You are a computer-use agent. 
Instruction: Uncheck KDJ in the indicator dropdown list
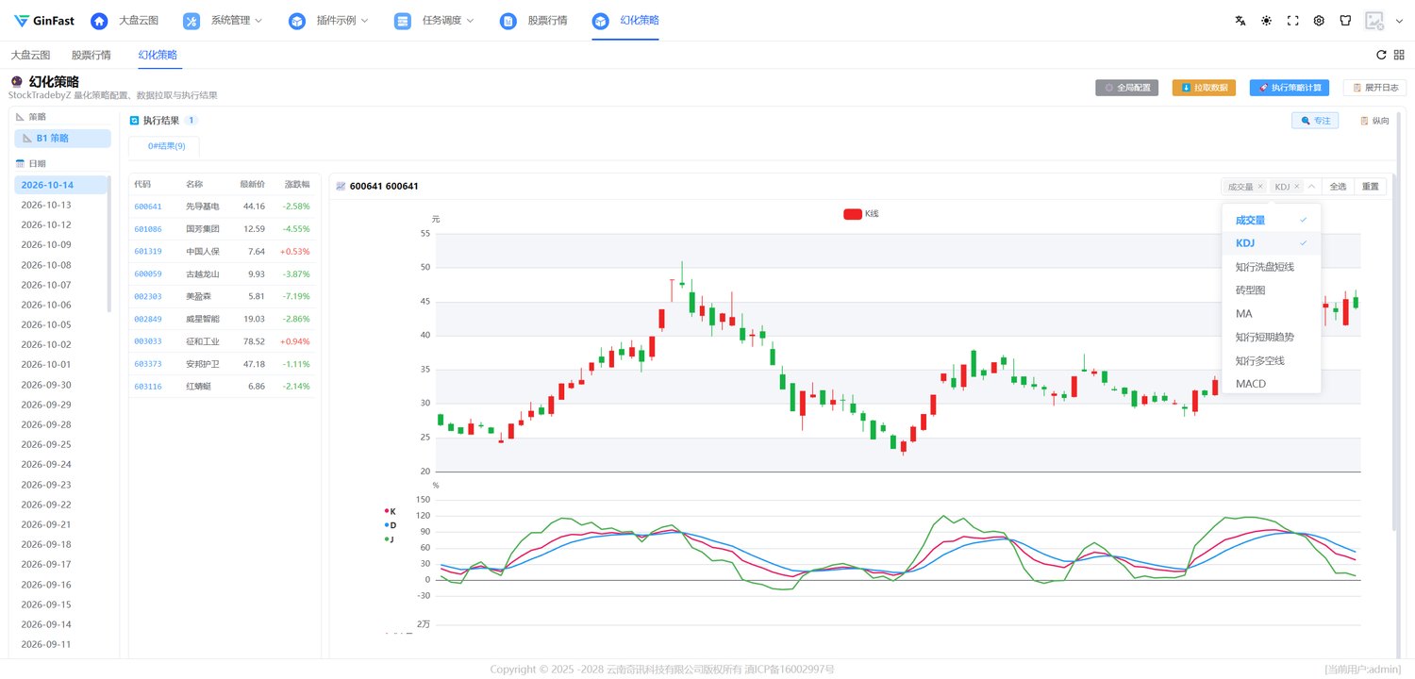(x=1271, y=243)
